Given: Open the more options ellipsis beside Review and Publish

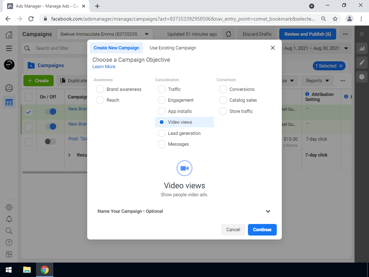Looking at the screenshot, I should [x=345, y=34].
